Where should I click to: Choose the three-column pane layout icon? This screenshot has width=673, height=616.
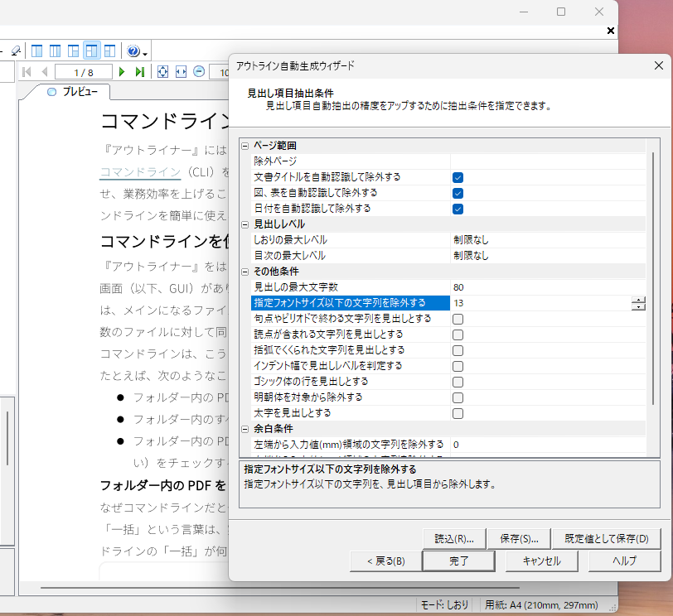click(55, 51)
